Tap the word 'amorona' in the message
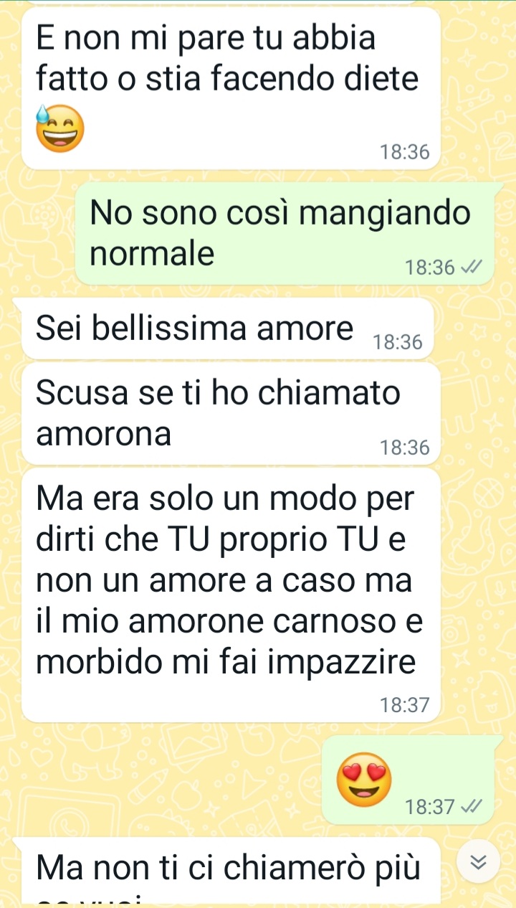The height and width of the screenshot is (908, 516). [x=104, y=434]
